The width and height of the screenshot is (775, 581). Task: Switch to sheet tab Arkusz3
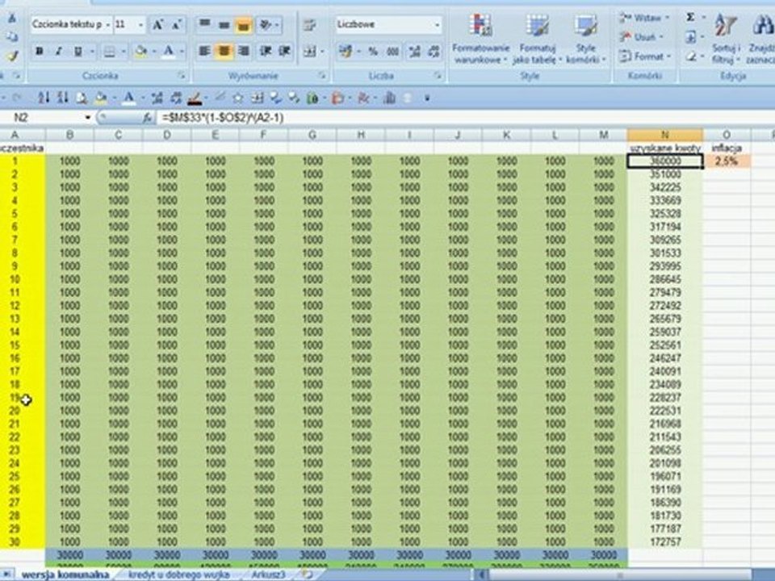pyautogui.click(x=268, y=575)
